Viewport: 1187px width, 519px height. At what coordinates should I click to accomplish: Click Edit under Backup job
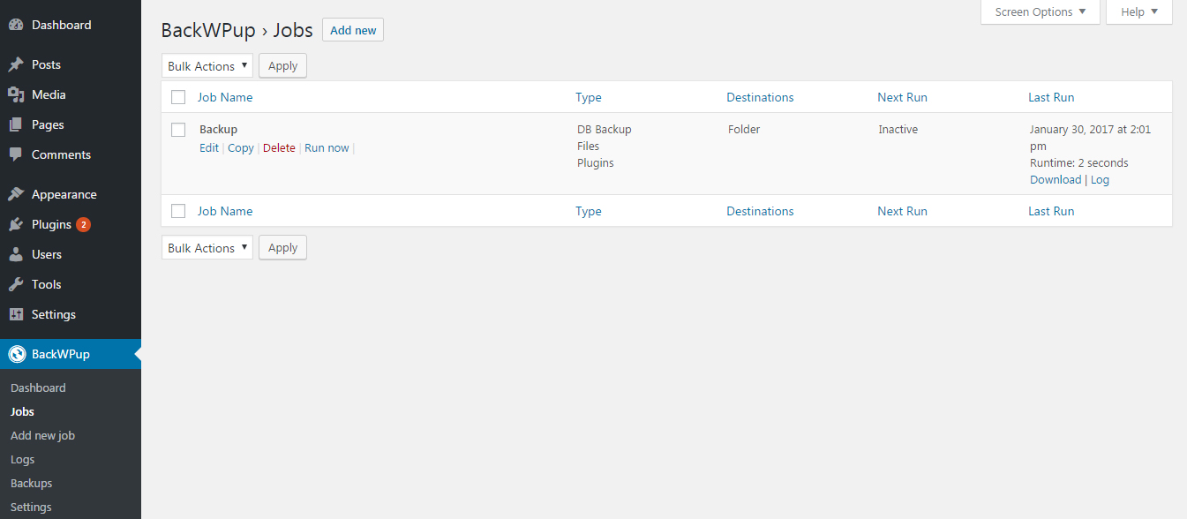tap(209, 148)
